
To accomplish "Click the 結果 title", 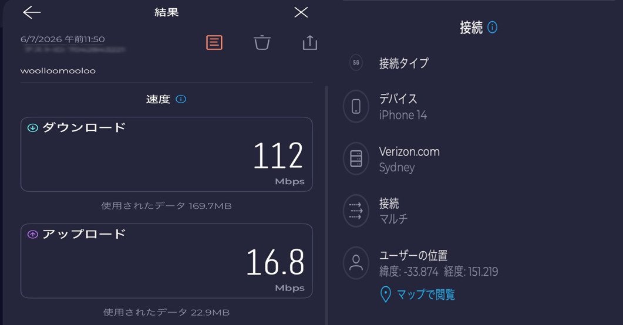I will (x=167, y=12).
